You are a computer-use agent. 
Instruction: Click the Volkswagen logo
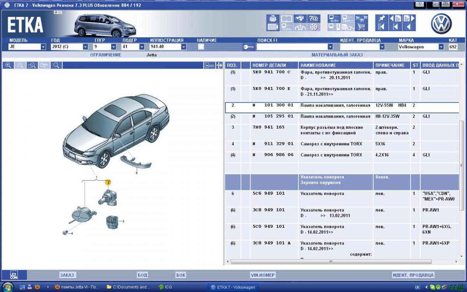[441, 24]
